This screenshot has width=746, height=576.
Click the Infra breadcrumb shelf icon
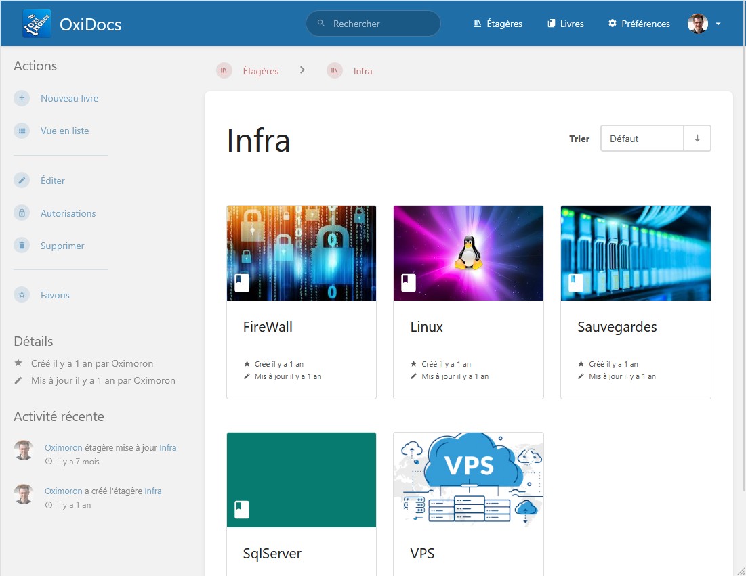click(335, 71)
